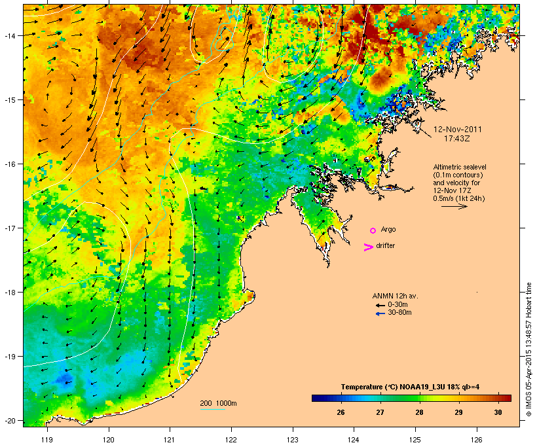
Task: Click the blue 30-80m arrow legend symbol
Action: tap(380, 313)
